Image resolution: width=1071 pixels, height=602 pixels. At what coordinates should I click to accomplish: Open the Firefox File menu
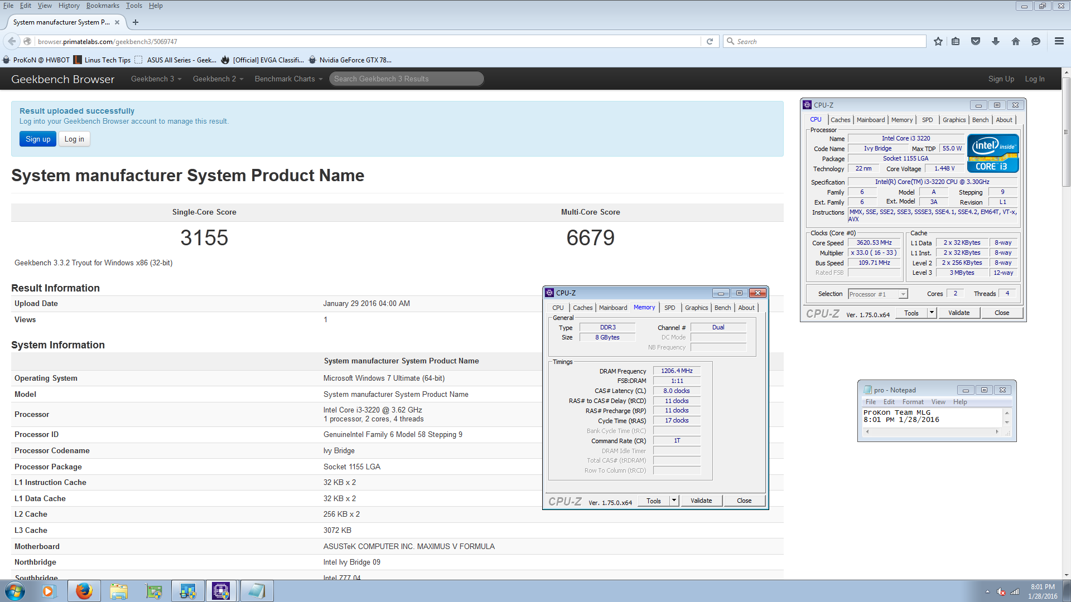coord(8,6)
